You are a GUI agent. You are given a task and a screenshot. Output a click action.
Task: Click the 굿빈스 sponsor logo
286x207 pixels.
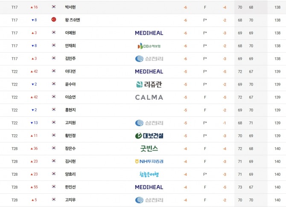tap(149, 148)
